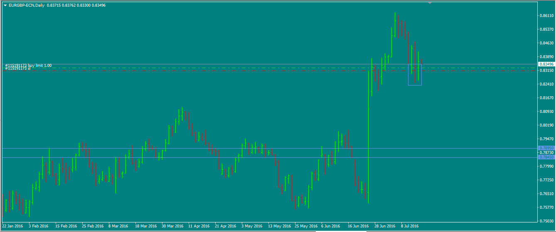
Task: Click the '25 May 2016' date label
Action: (305, 226)
